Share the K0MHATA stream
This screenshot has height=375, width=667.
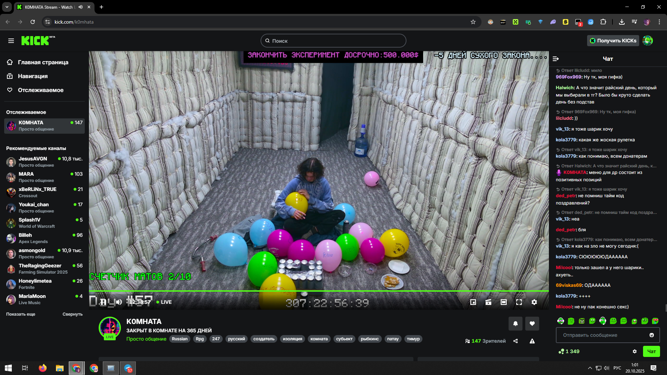(x=516, y=341)
